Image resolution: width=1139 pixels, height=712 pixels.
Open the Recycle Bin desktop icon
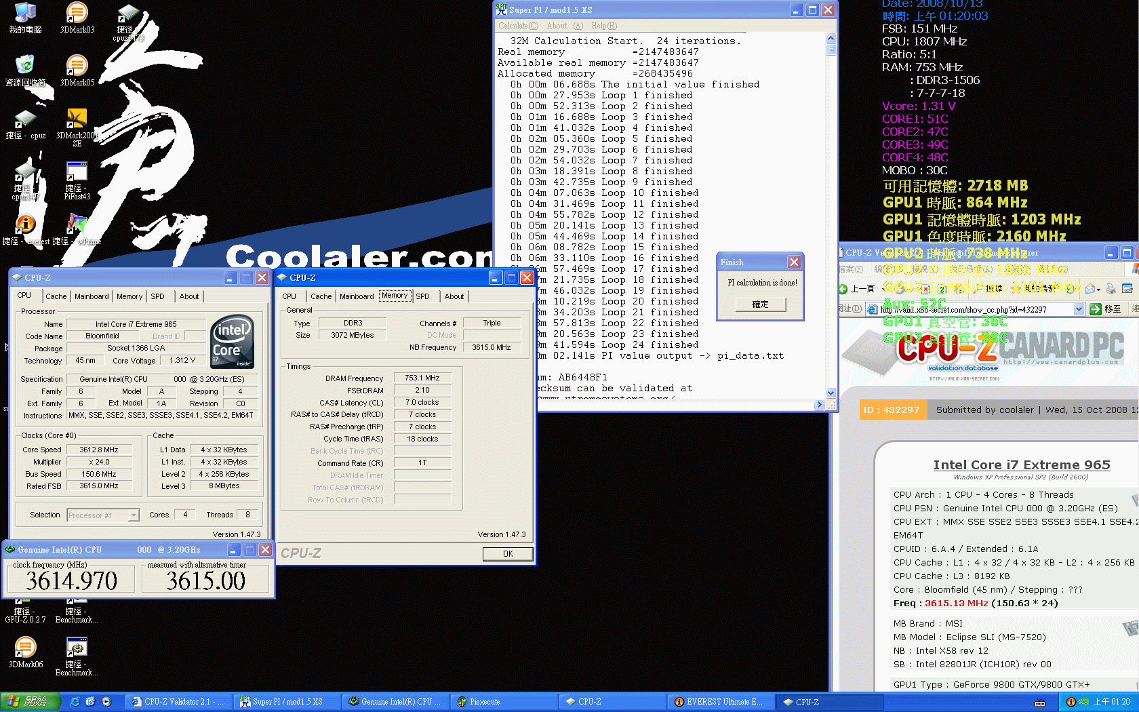click(25, 70)
